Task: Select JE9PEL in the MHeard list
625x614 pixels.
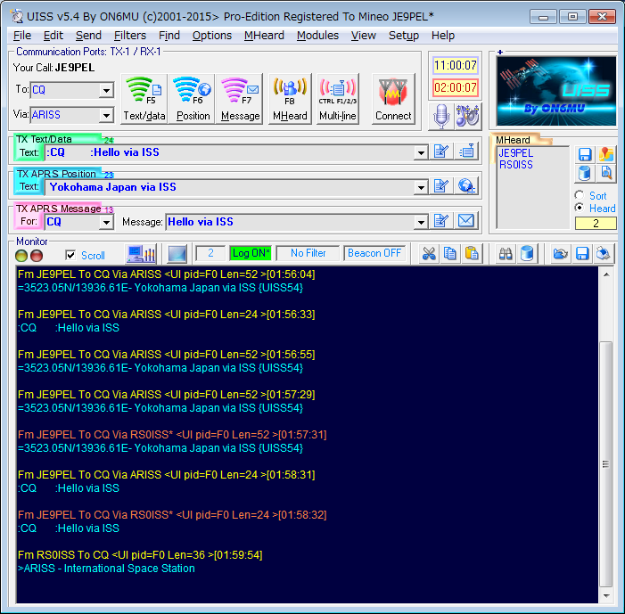Action: point(516,153)
